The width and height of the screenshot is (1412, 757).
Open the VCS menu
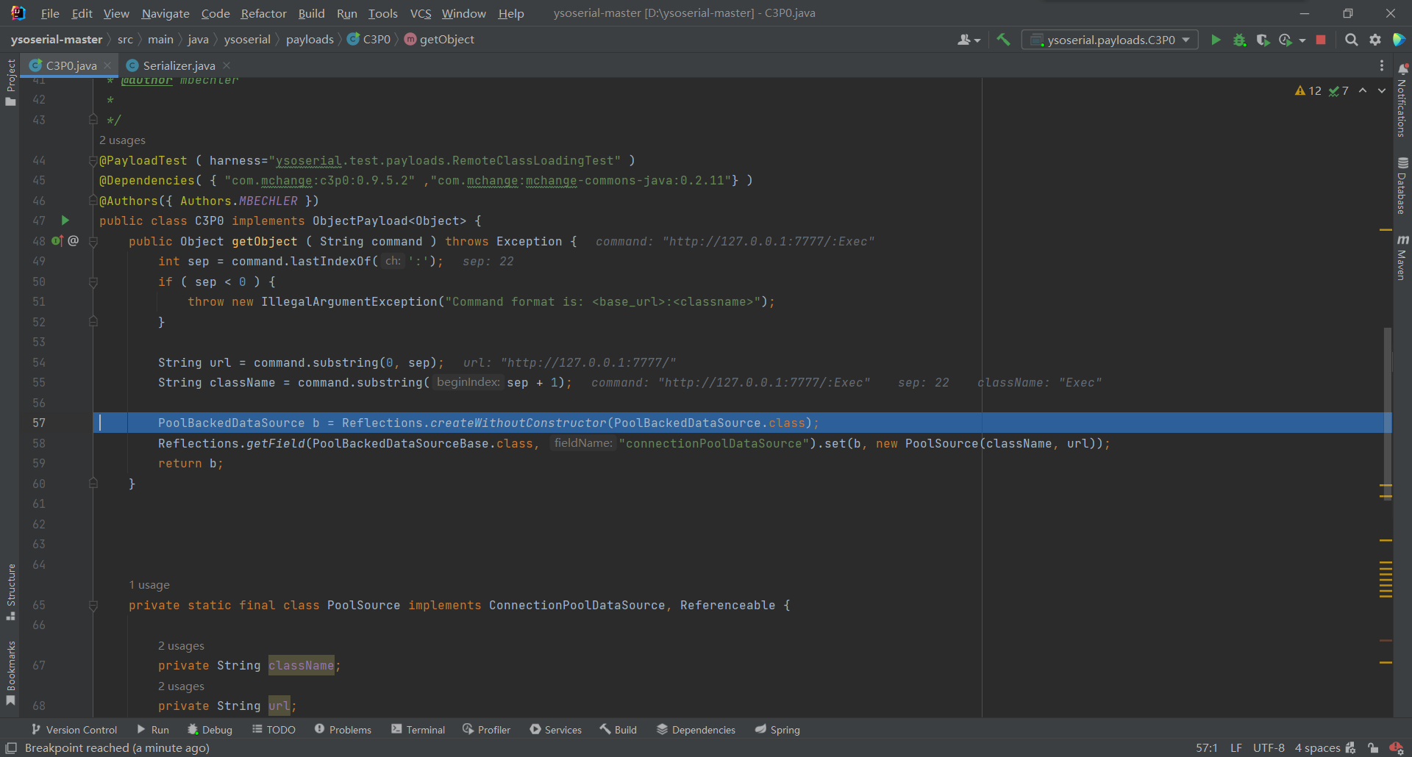click(421, 13)
